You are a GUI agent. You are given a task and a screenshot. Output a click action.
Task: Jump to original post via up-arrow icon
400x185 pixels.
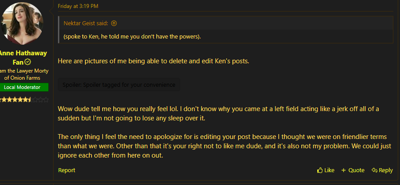pyautogui.click(x=114, y=23)
